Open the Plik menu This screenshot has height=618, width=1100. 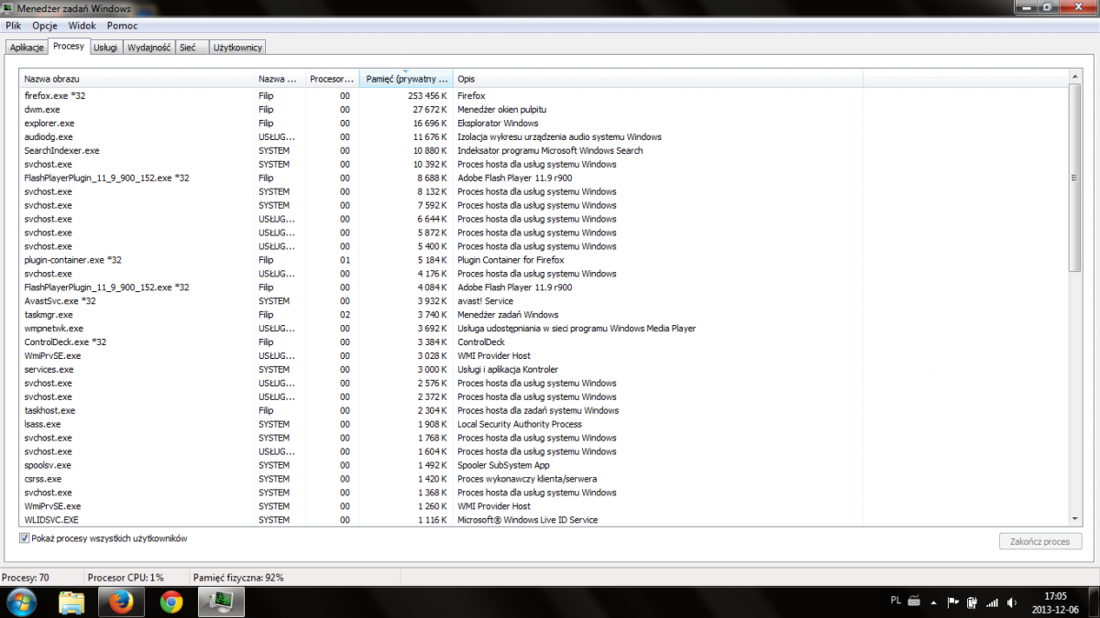point(13,26)
